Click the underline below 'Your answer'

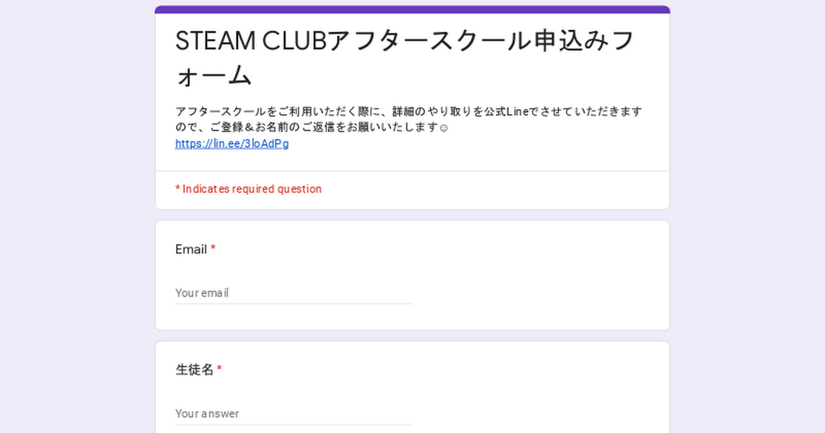[294, 424]
